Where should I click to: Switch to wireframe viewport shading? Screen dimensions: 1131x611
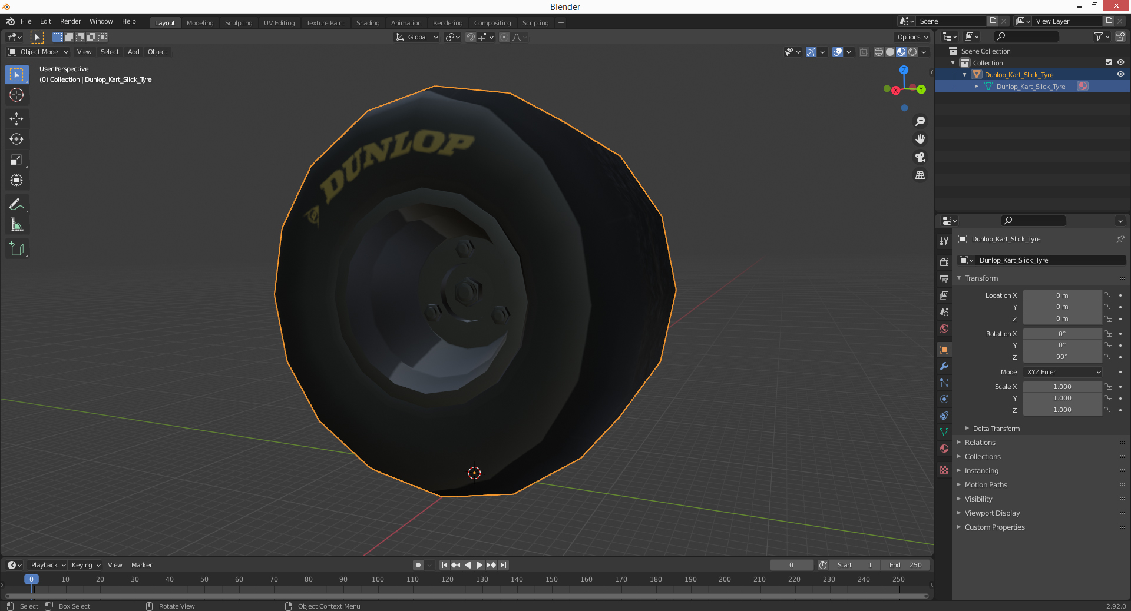879,52
